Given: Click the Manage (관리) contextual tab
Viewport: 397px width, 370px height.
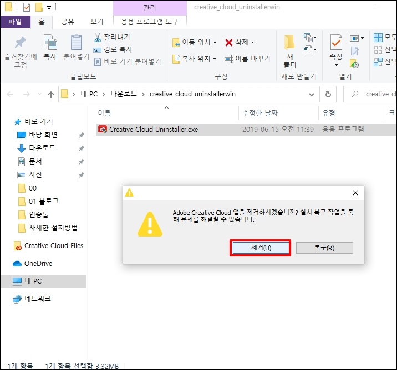Looking at the screenshot, I should point(150,8).
